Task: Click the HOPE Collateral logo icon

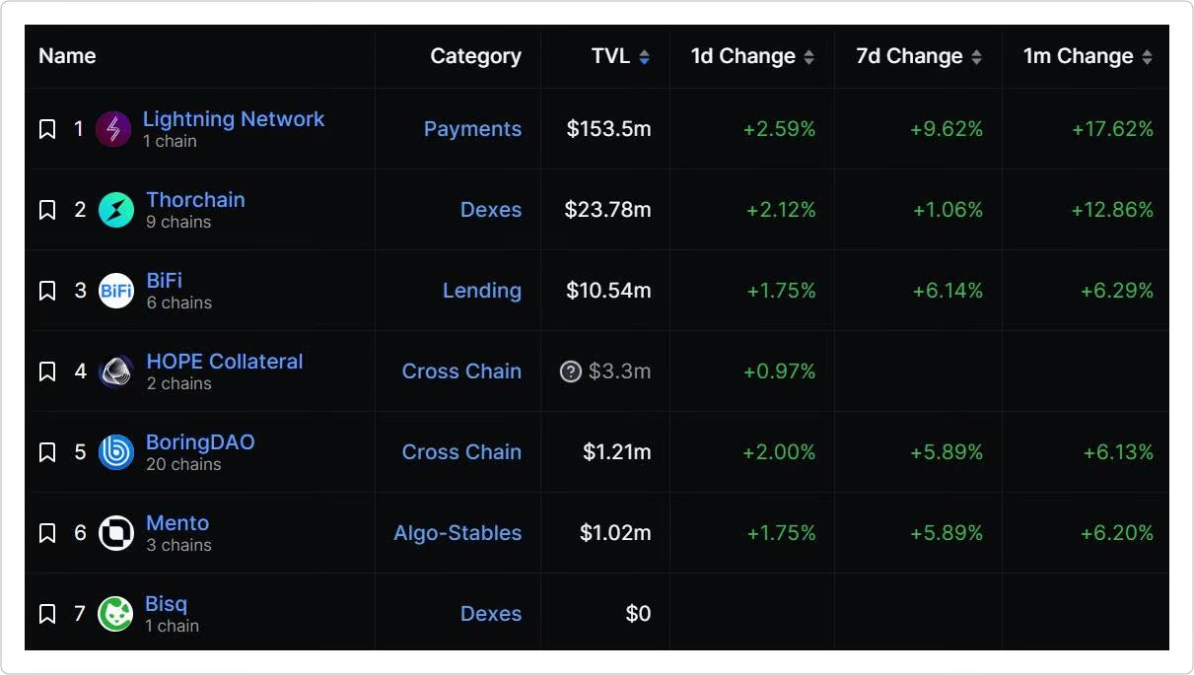Action: [x=116, y=371]
